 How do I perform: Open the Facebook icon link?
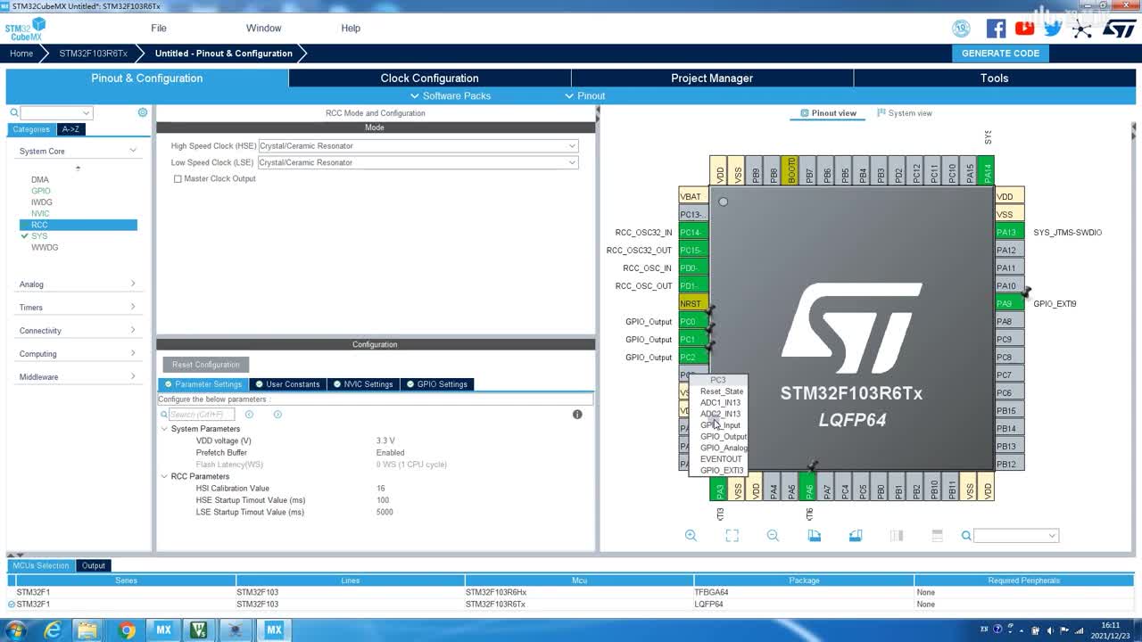click(x=996, y=29)
